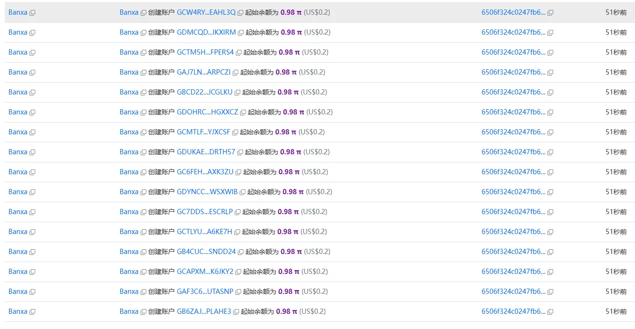Copy the GDOHRC...HGXXCZ account address
The width and height of the screenshot is (635, 329).
coord(243,113)
